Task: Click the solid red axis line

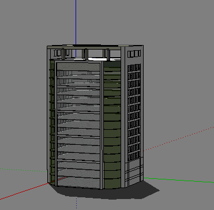Action: coord(24,192)
